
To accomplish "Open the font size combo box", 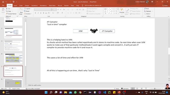I will tap(54, 9).
